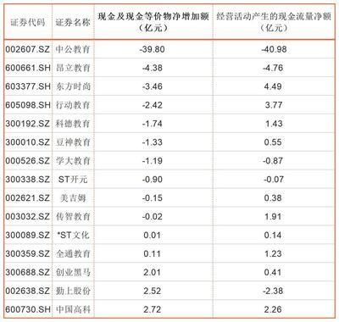
Task: Click the value 0.01
Action: (152, 235)
